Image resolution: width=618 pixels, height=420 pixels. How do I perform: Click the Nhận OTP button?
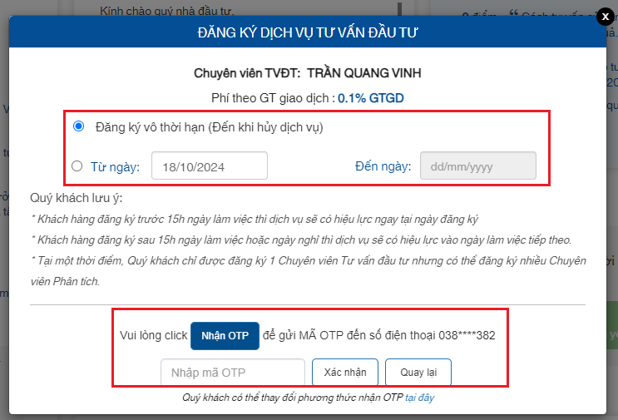point(225,336)
